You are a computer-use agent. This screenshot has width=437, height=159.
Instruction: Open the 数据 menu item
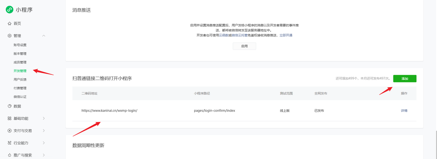pyautogui.click(x=17, y=106)
